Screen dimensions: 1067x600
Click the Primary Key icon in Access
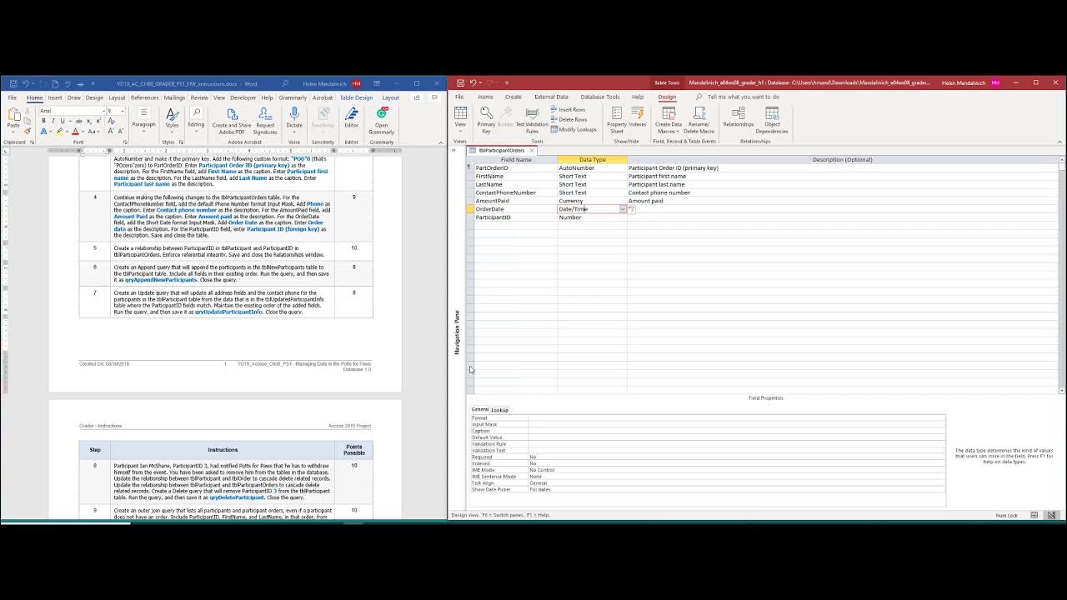(486, 119)
